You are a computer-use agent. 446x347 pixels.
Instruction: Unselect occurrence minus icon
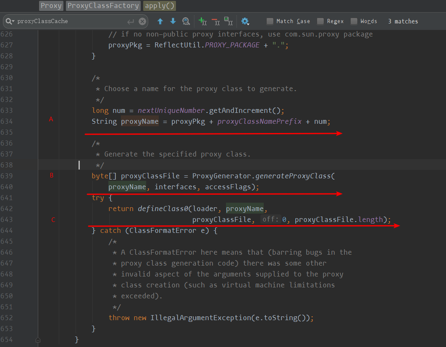point(215,21)
